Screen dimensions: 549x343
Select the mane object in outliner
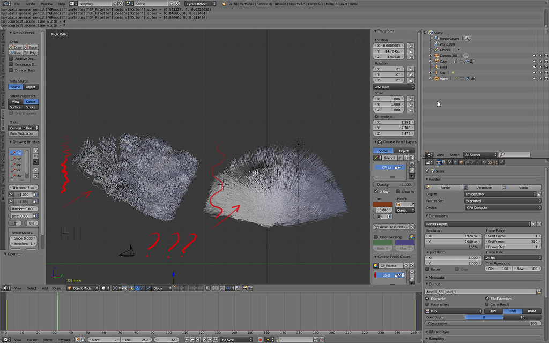pyautogui.click(x=443, y=78)
